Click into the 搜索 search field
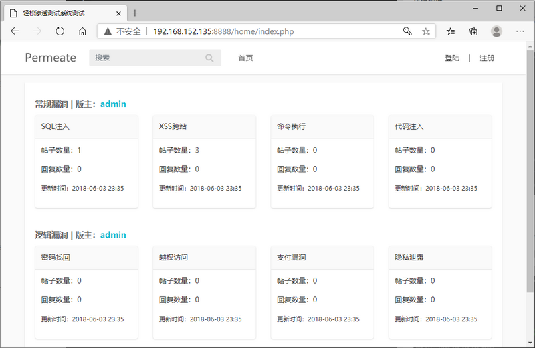The height and width of the screenshot is (348, 535). (x=155, y=58)
